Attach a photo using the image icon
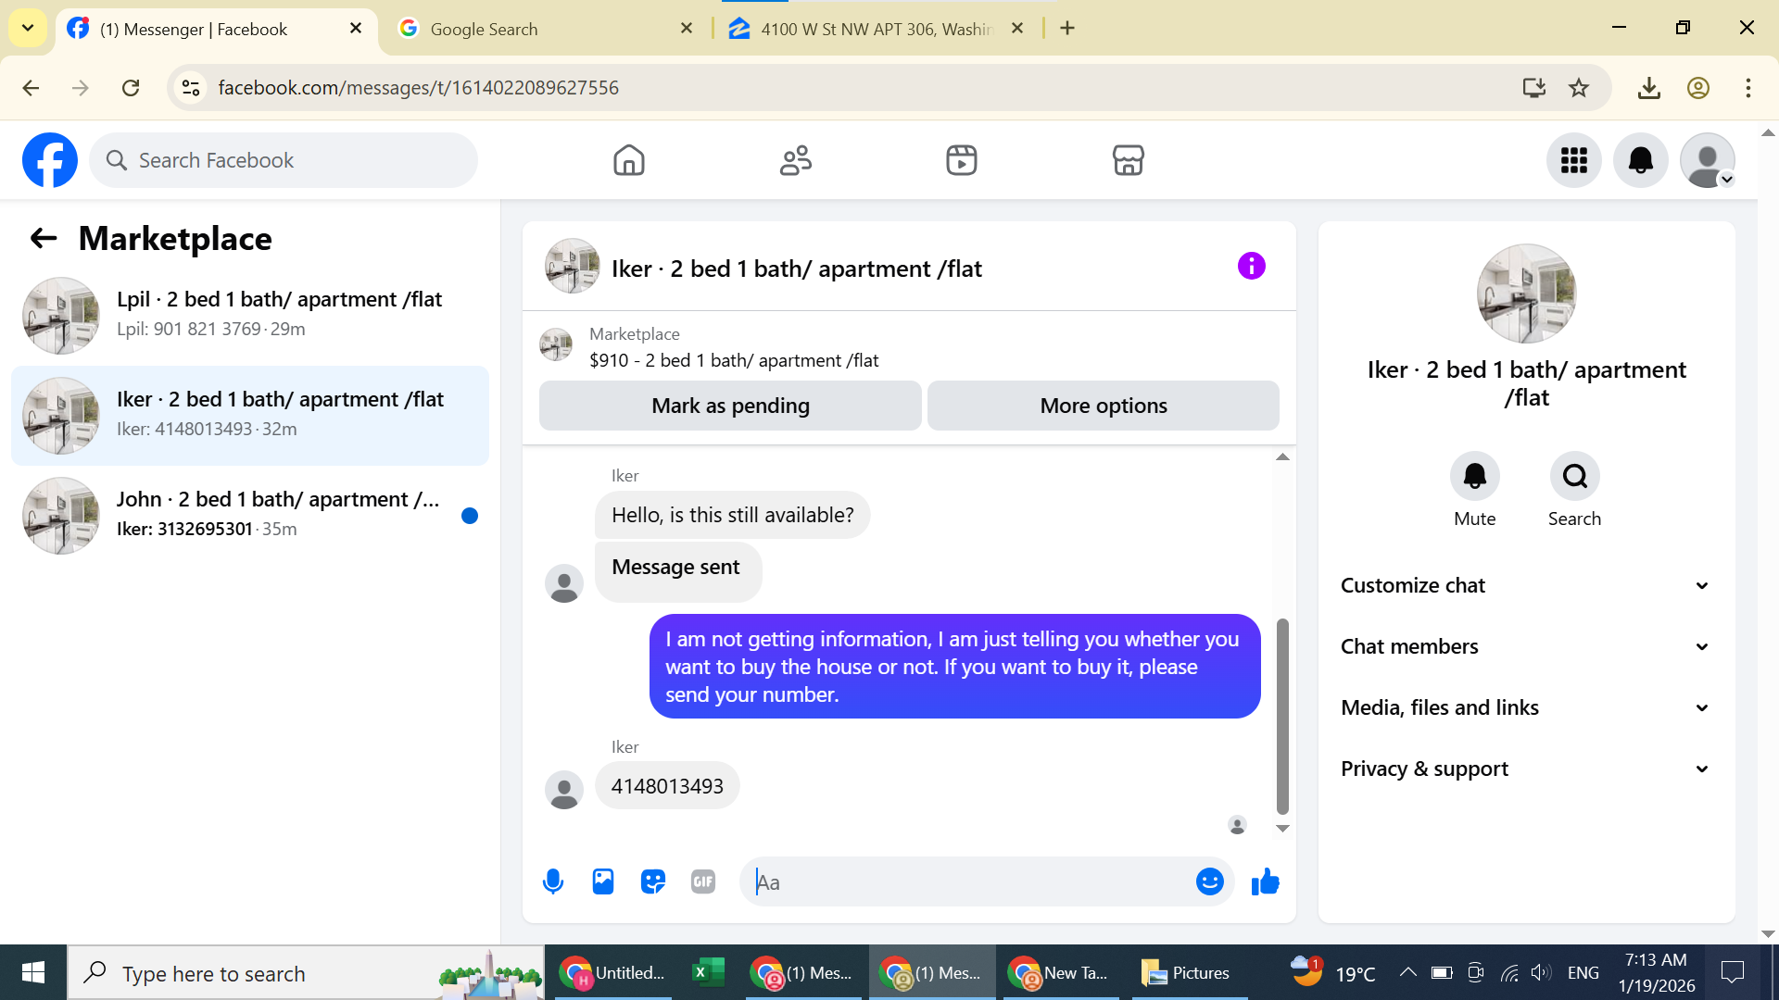1779x1000 pixels. [x=603, y=881]
